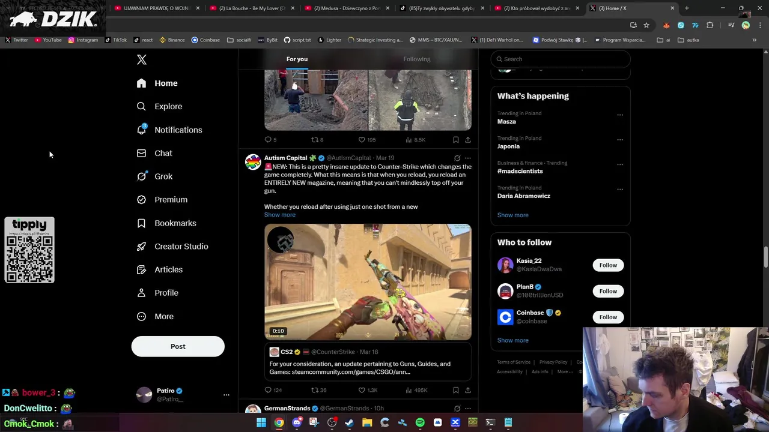Screen dimensions: 769x432
Task: Open Patiro account menu three dots
Action: tap(226, 395)
